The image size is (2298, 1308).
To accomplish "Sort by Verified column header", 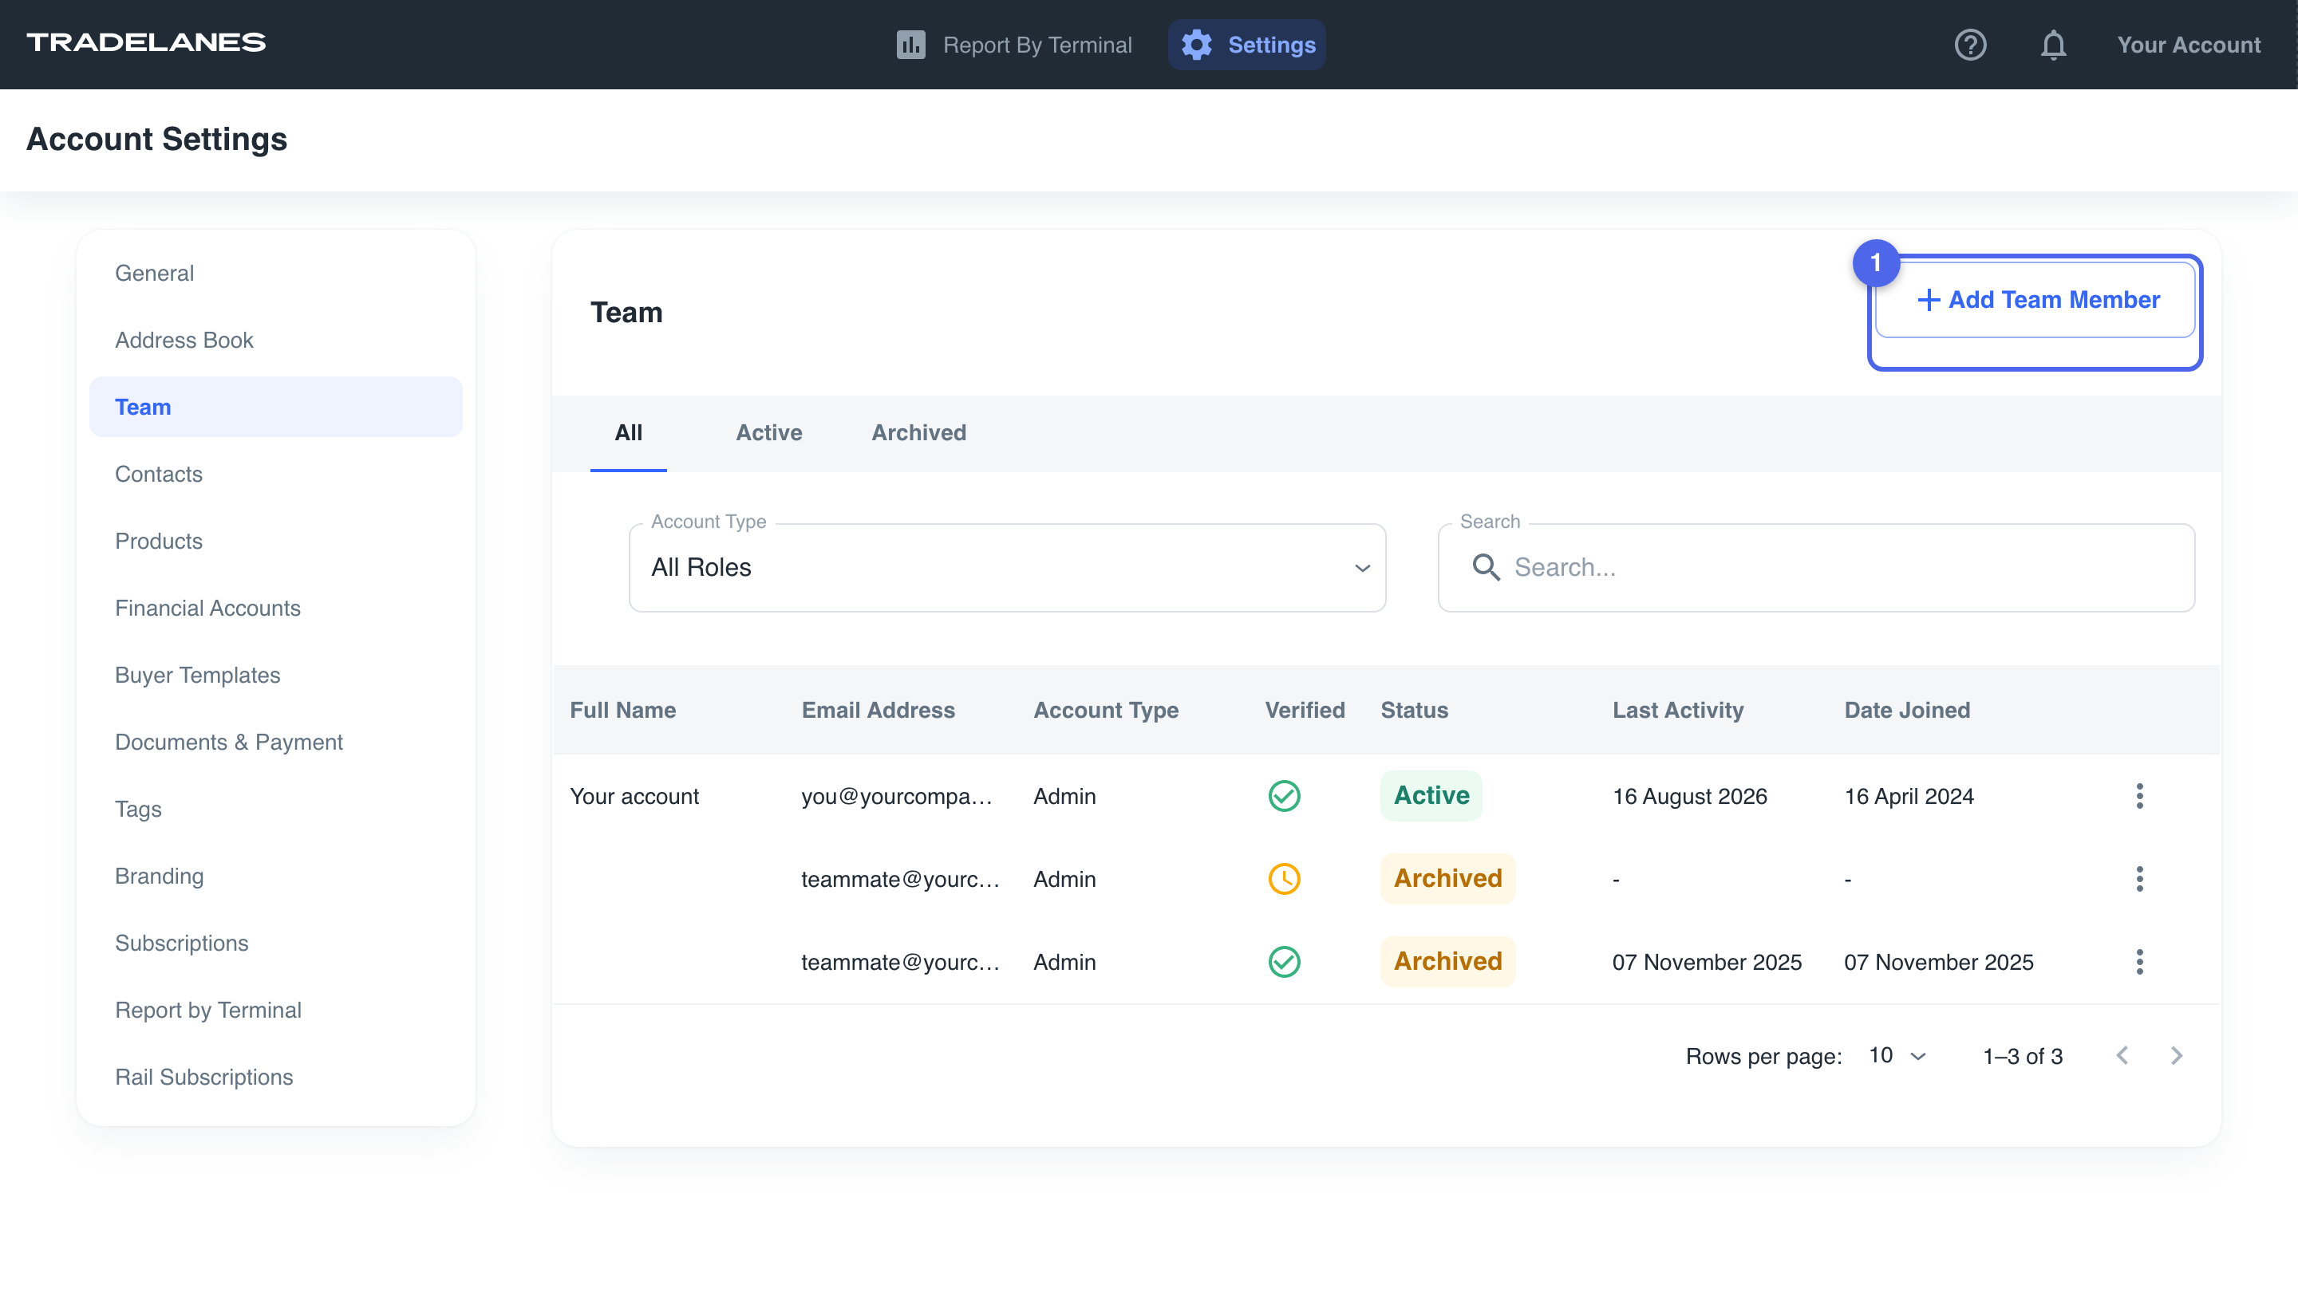I will (x=1305, y=711).
